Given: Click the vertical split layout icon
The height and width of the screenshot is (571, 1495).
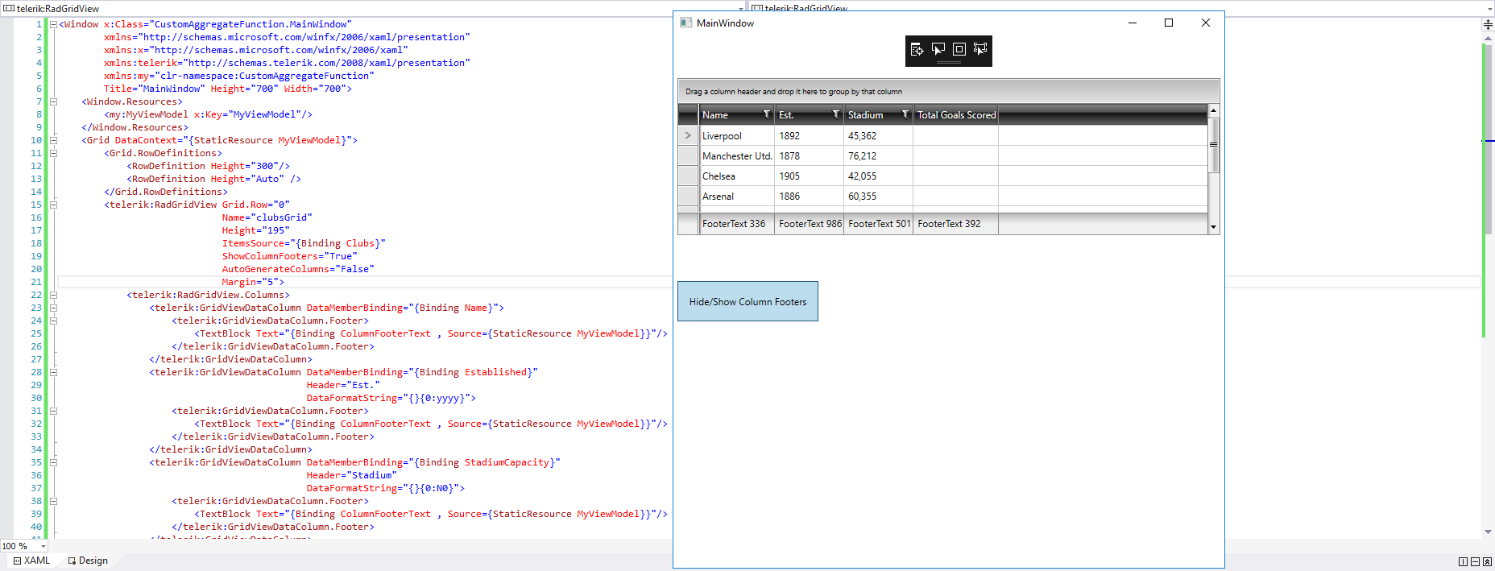Looking at the screenshot, I should [1463, 561].
